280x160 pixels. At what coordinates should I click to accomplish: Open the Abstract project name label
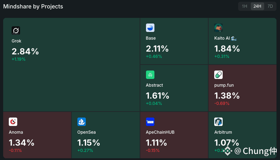tap(154, 85)
